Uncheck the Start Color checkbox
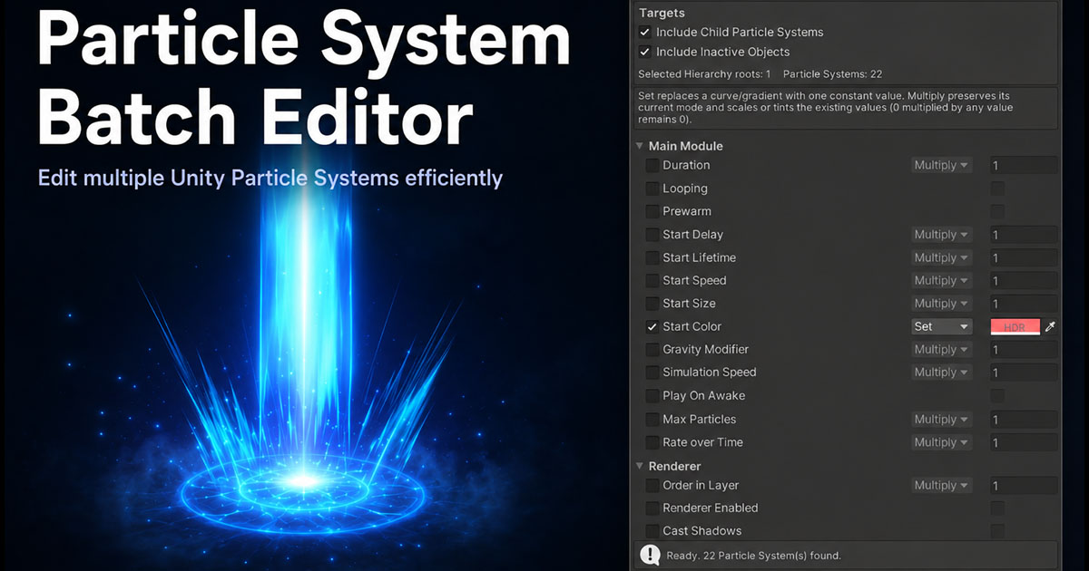 pos(652,326)
